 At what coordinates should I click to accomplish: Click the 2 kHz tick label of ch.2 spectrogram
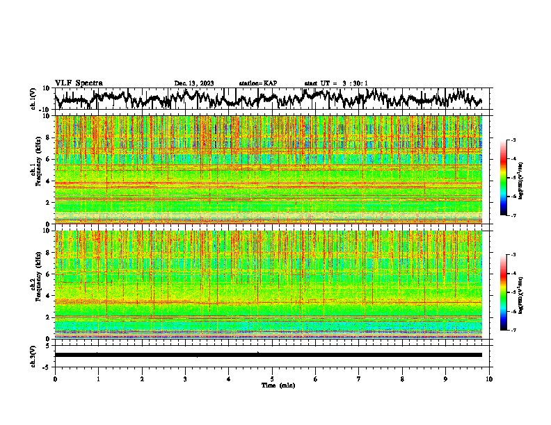[x=49, y=317]
